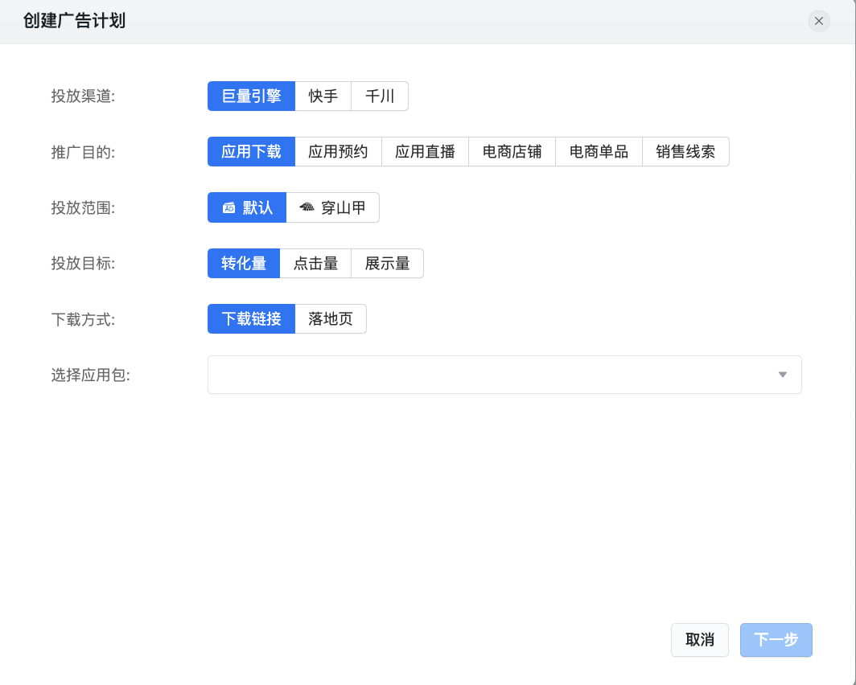Click the 取消 cancel button

point(700,640)
